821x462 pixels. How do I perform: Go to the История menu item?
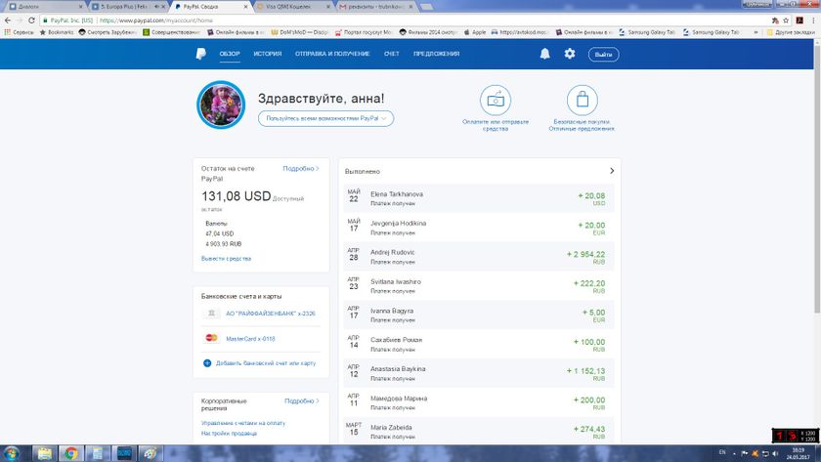click(x=268, y=54)
